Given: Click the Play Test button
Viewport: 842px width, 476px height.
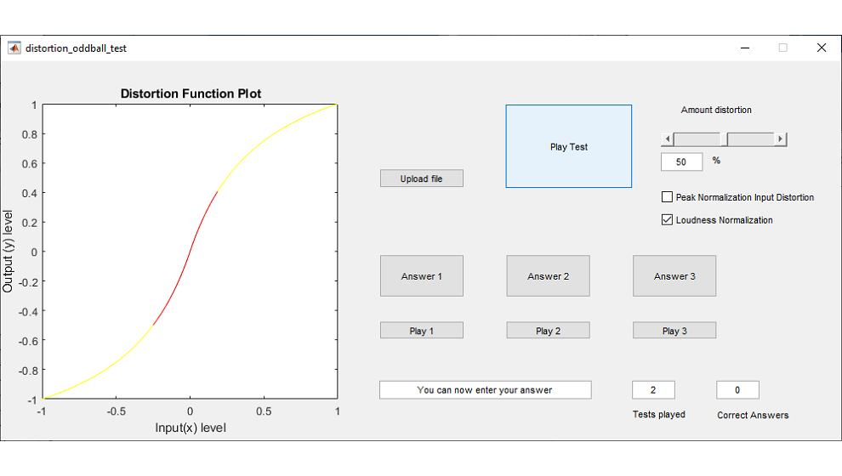Looking at the screenshot, I should (569, 146).
